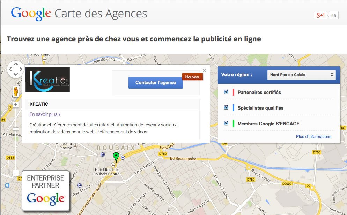This screenshot has height=215, width=347.
Task: Click the D2009 road shield
Action: pyautogui.click(x=287, y=184)
